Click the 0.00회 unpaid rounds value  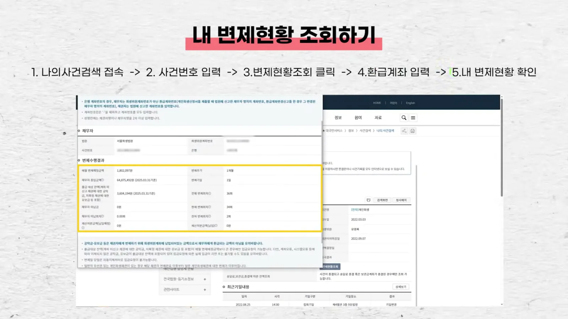(121, 216)
